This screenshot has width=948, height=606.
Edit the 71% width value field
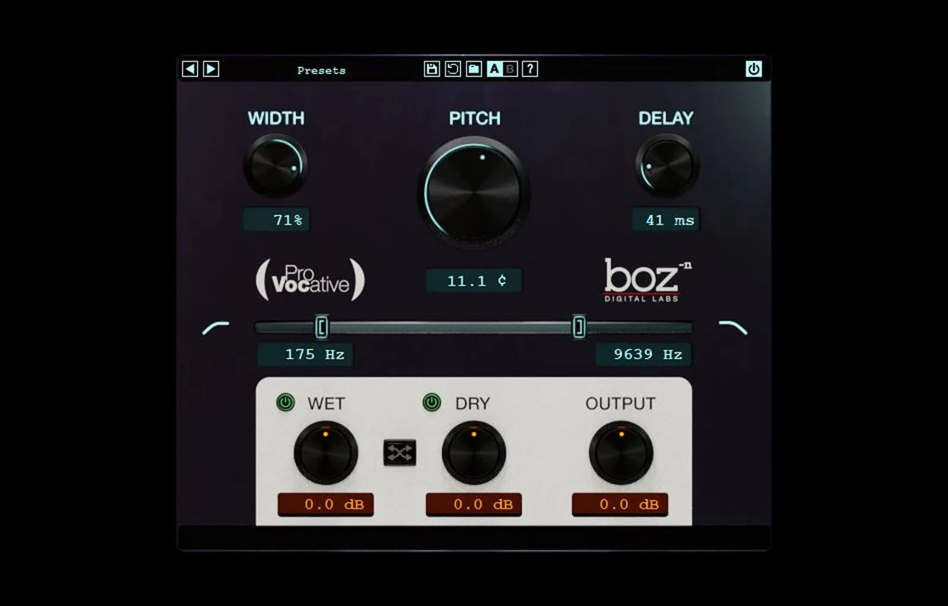tap(276, 220)
